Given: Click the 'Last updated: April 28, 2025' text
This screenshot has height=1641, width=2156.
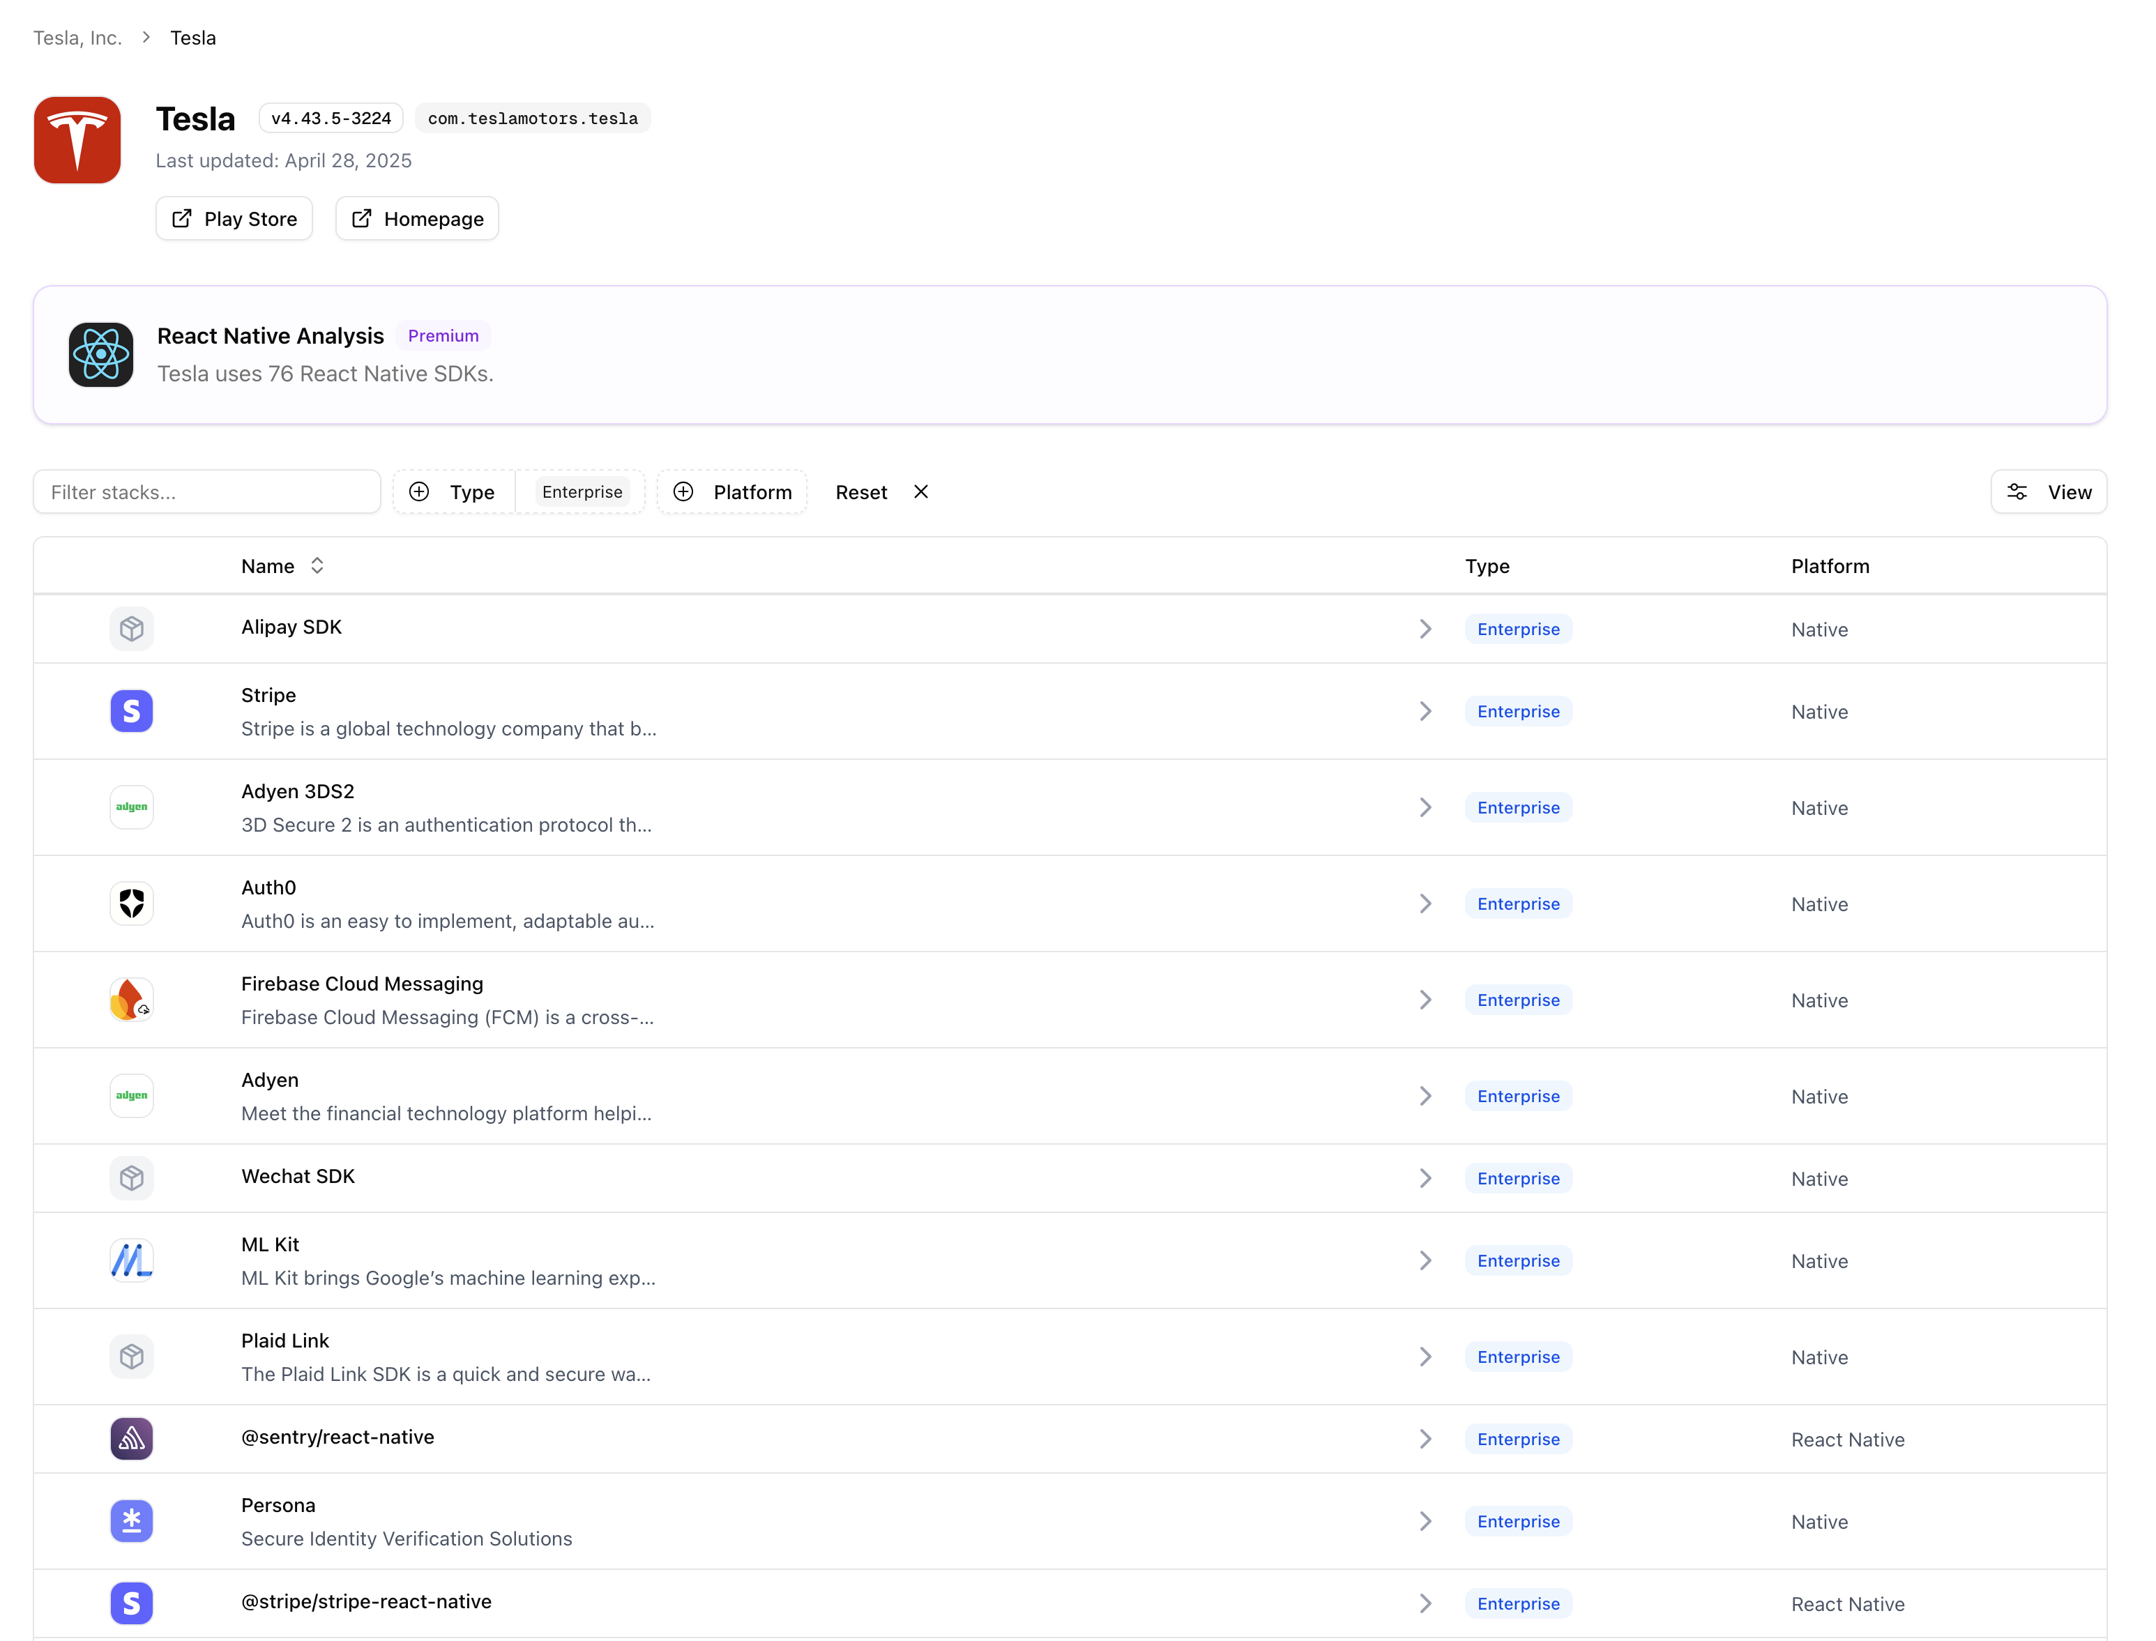Looking at the screenshot, I should (284, 160).
